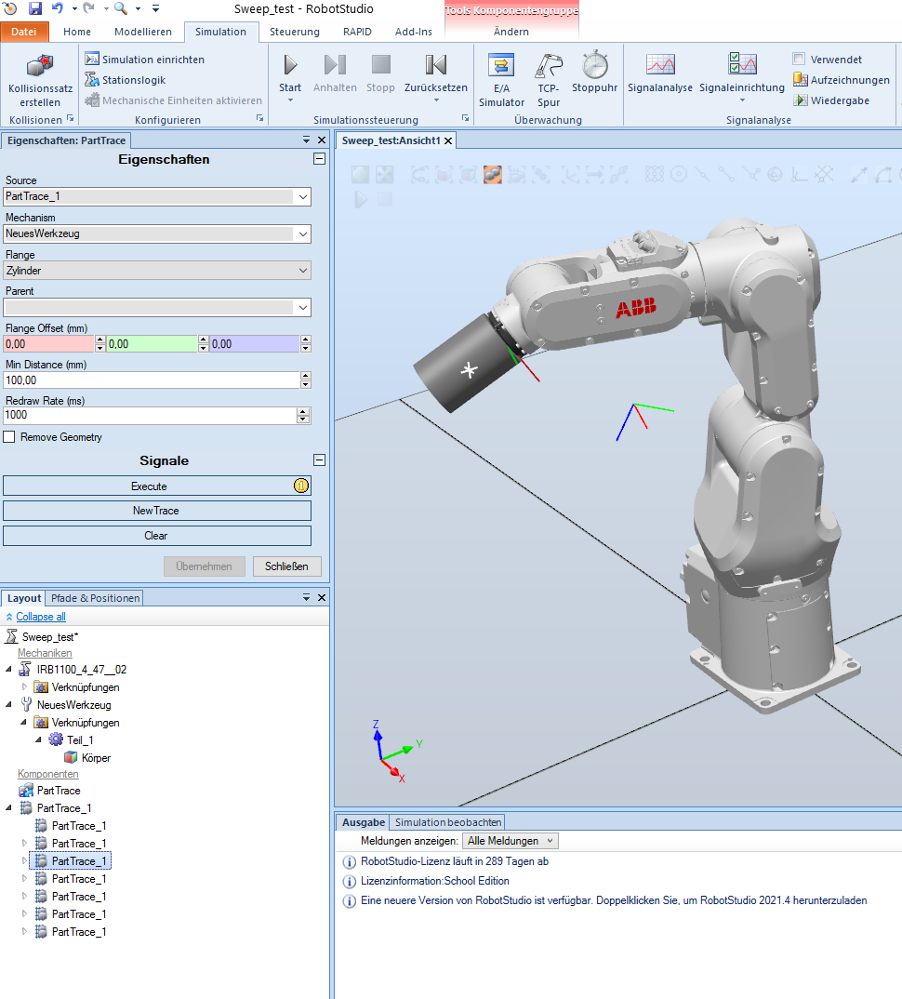Image resolution: width=902 pixels, height=999 pixels.
Task: Open the E/A Simulator
Action: point(501,80)
